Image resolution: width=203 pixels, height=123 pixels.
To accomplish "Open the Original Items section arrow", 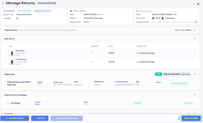I will pos(195,30).
